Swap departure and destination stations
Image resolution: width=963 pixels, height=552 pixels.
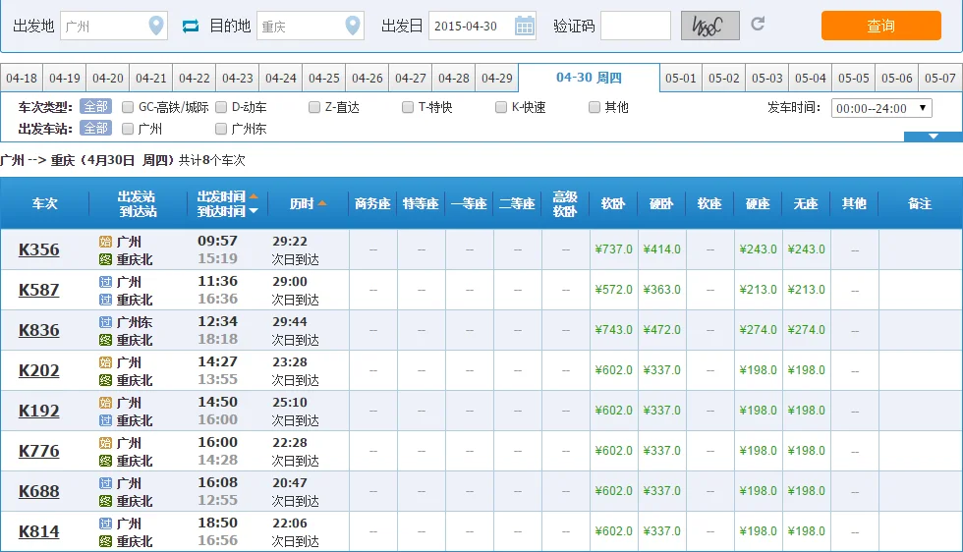click(x=191, y=26)
